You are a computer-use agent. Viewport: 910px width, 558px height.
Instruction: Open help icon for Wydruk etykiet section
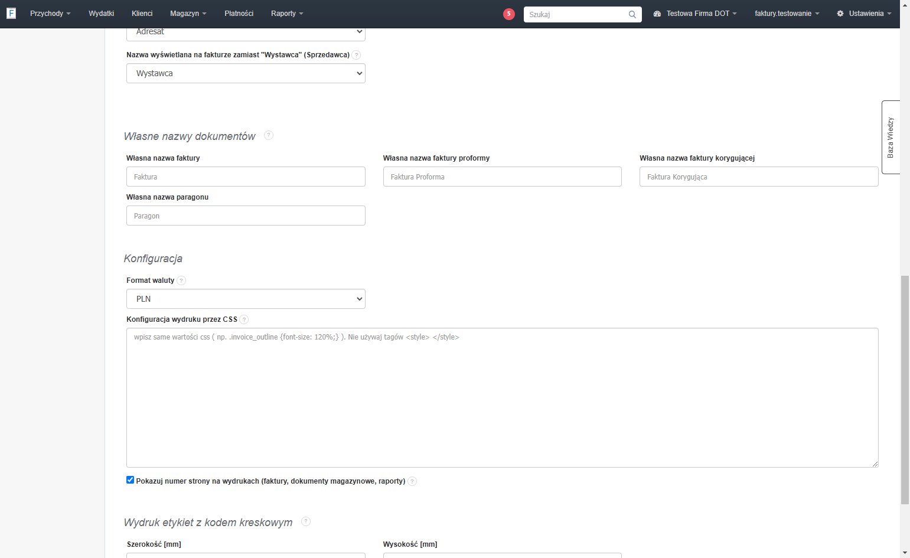point(306,521)
